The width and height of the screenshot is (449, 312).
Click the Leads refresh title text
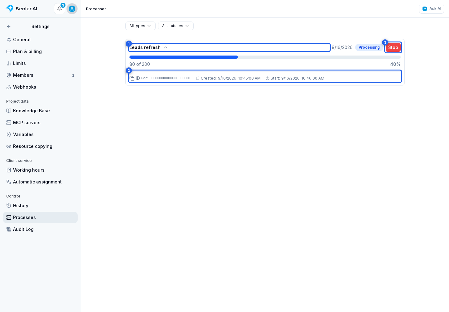point(145,47)
